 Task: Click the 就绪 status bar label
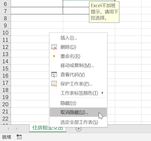click(x=7, y=137)
